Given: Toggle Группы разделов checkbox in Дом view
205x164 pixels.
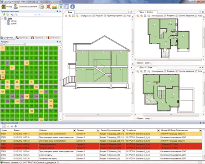Looking at the screenshot, I should [x=105, y=16].
